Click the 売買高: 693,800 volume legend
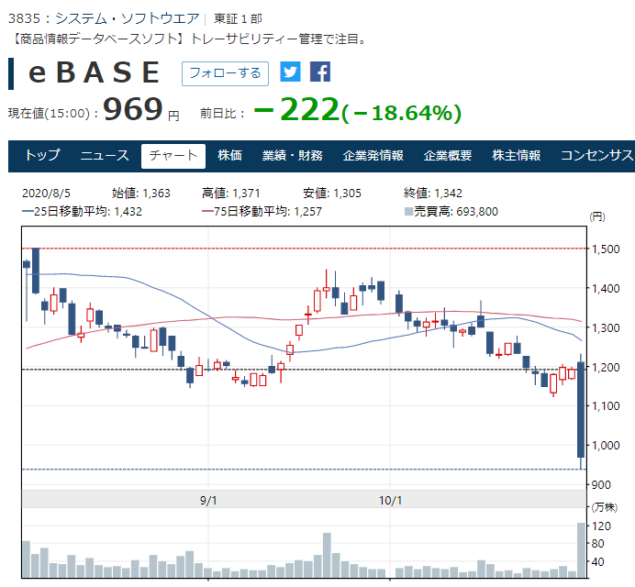Screen dimensions: 635x587 pos(451,211)
